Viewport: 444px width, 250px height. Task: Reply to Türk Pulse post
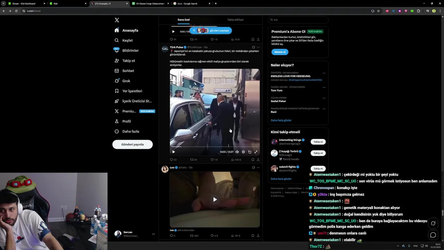click(x=173, y=160)
